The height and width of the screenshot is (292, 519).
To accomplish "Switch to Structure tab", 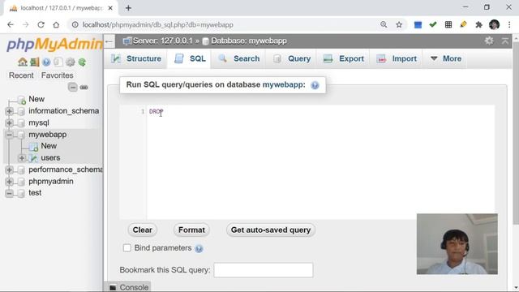I will [x=135, y=58].
